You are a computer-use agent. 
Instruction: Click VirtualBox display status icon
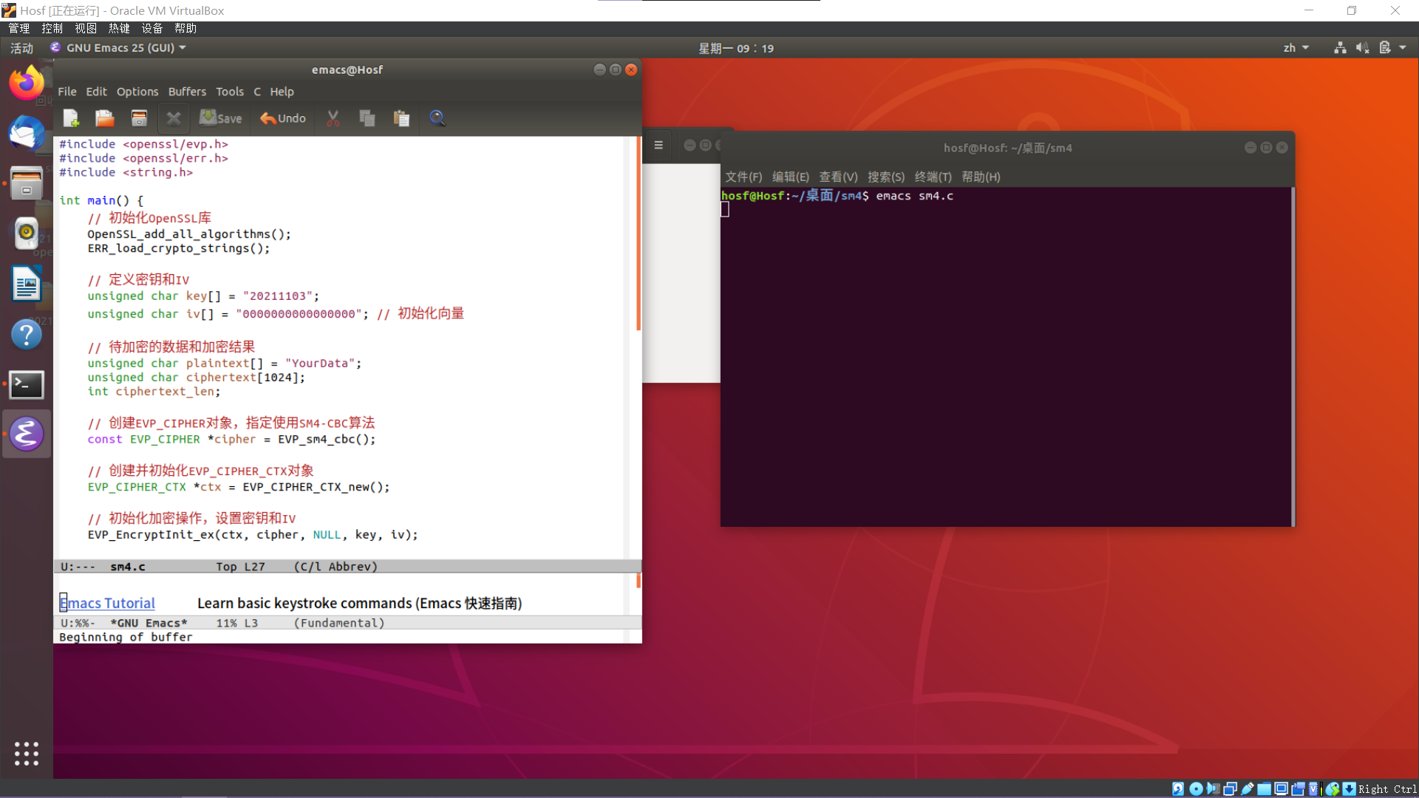click(x=1281, y=789)
